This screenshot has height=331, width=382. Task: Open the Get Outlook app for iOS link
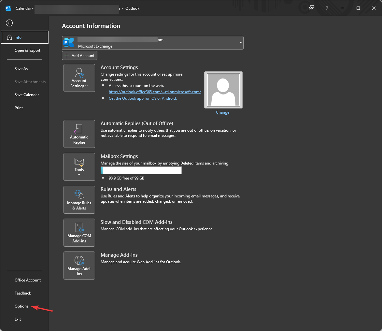143,98
